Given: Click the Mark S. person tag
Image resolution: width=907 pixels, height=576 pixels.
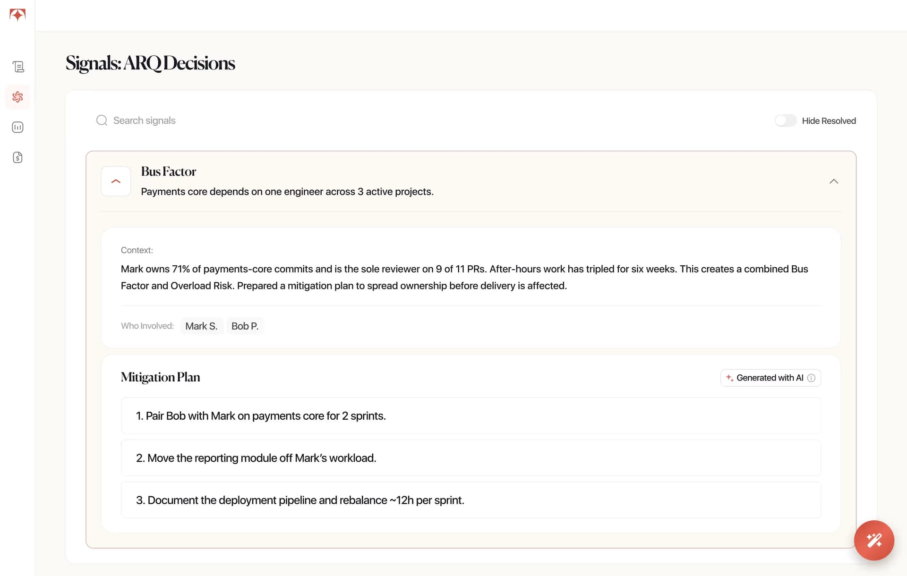Looking at the screenshot, I should 201,326.
